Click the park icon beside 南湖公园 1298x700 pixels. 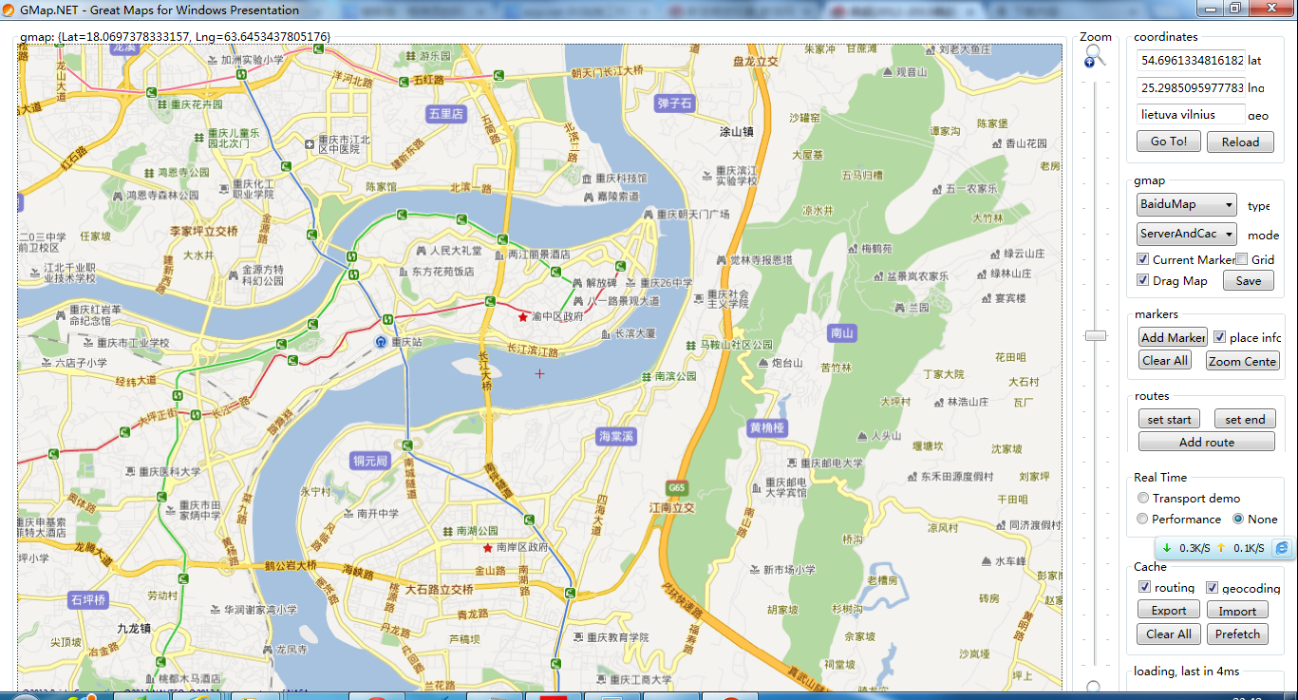(x=447, y=530)
